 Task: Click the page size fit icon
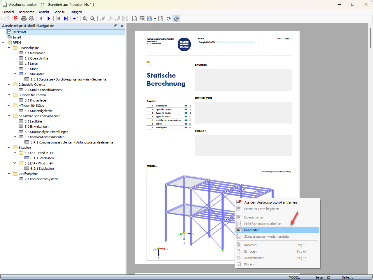pos(135,19)
